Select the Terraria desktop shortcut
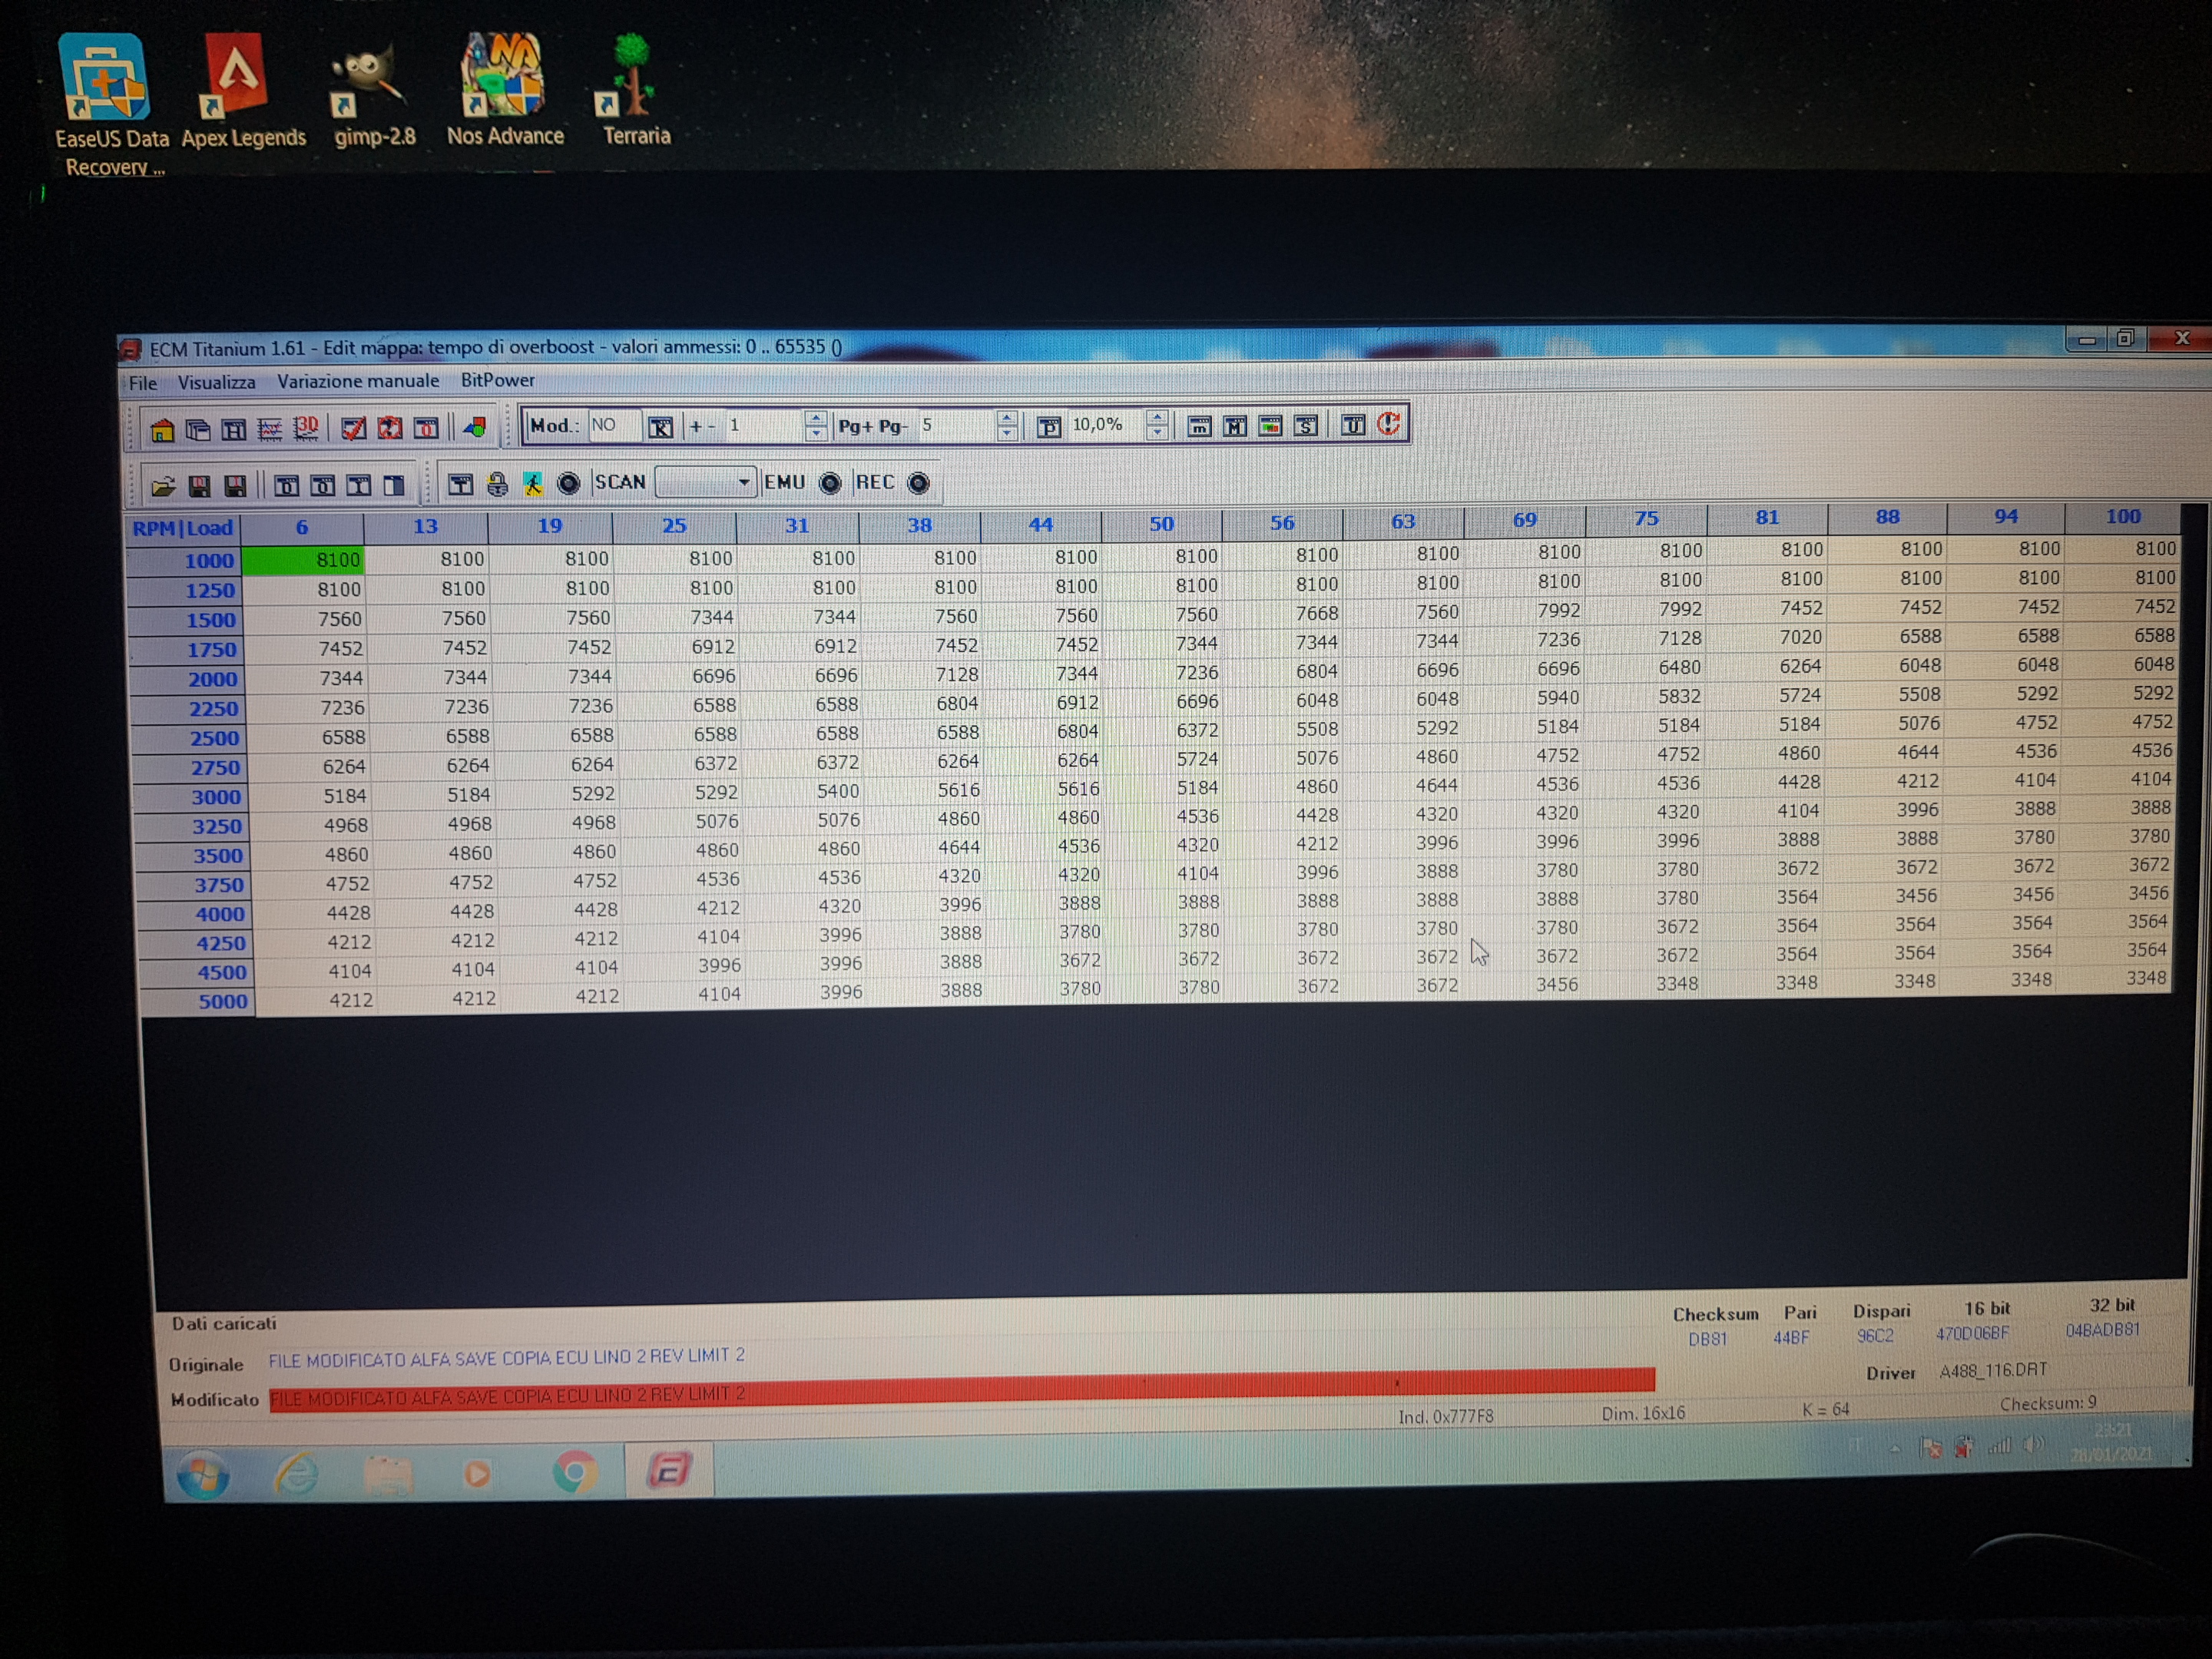Screen dimensions: 2212x1659 635,90
